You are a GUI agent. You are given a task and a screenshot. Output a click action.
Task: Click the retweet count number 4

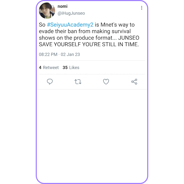40,68
